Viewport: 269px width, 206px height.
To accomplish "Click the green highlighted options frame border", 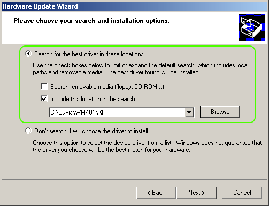I will point(137,47).
